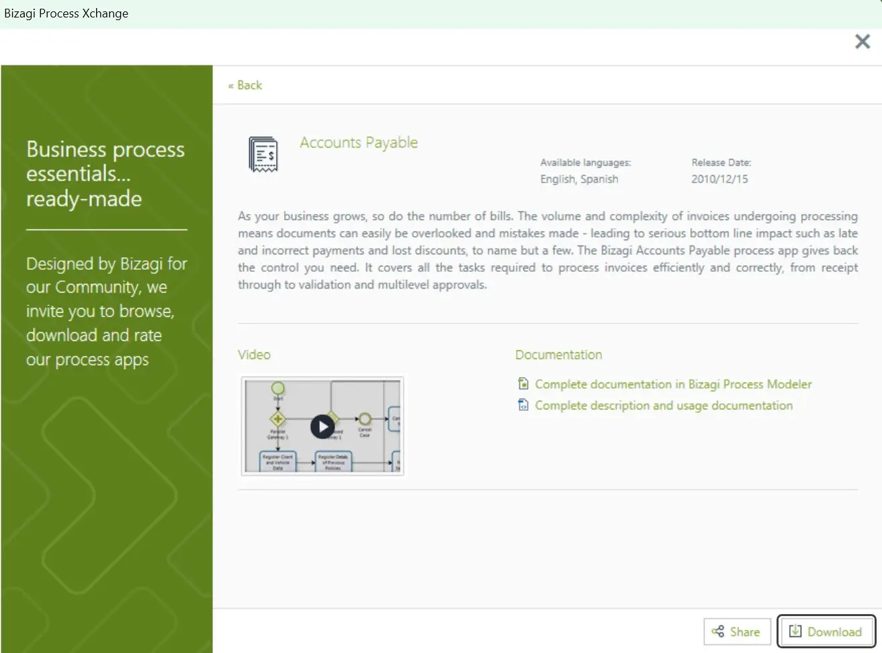
Task: Click the Available languages label
Action: coord(586,162)
